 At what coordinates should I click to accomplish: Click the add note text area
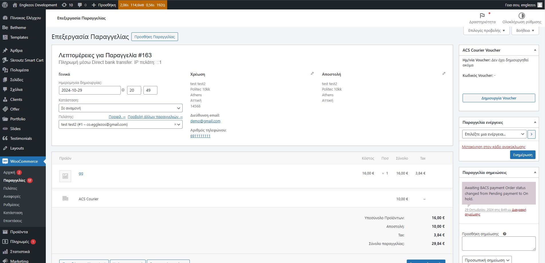click(499, 243)
